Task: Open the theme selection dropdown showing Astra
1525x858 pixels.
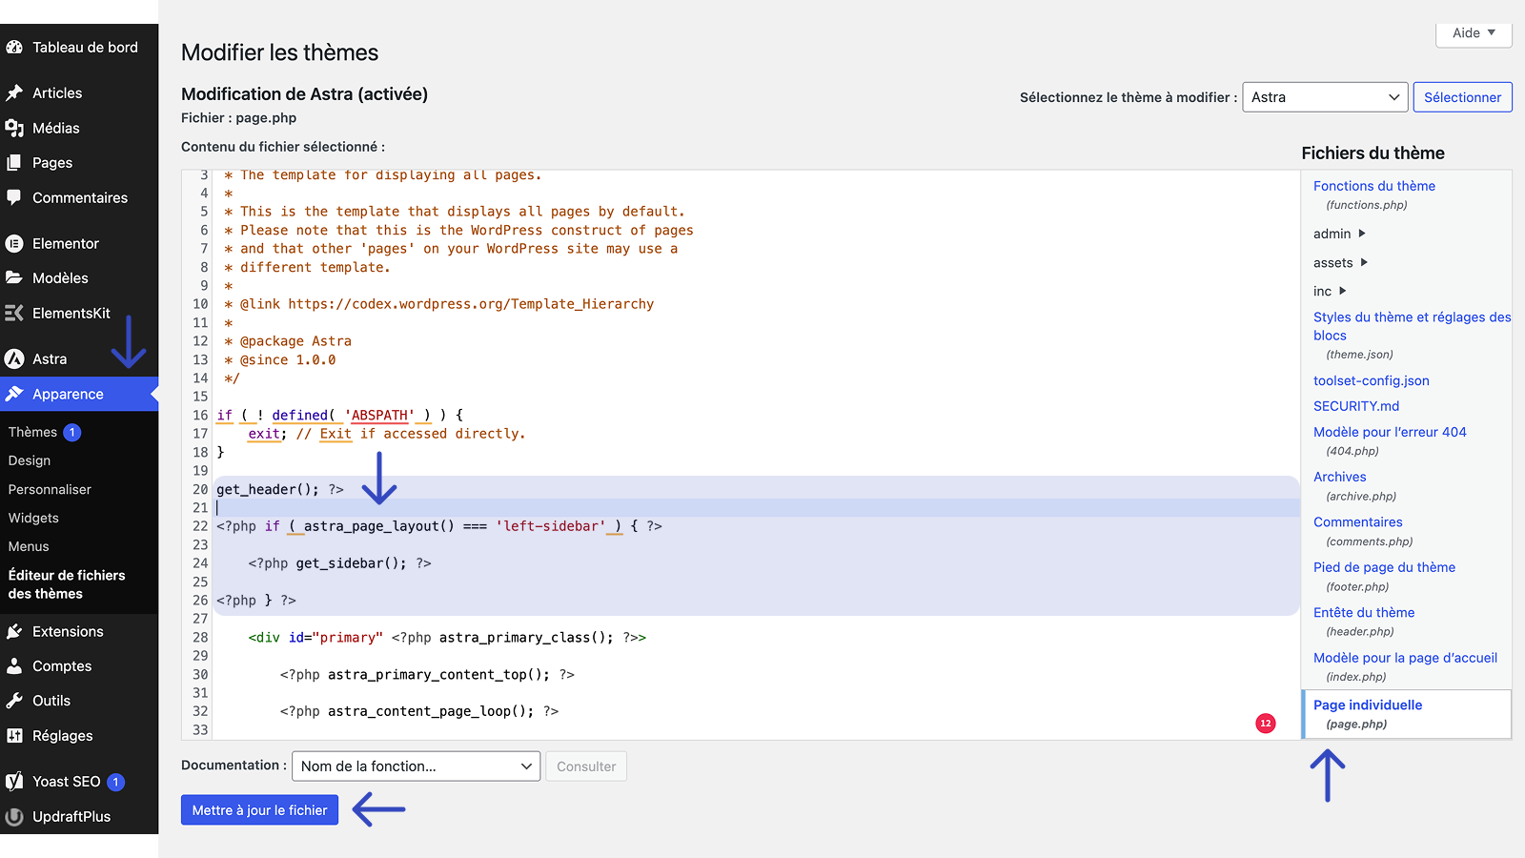Action: pyautogui.click(x=1324, y=97)
